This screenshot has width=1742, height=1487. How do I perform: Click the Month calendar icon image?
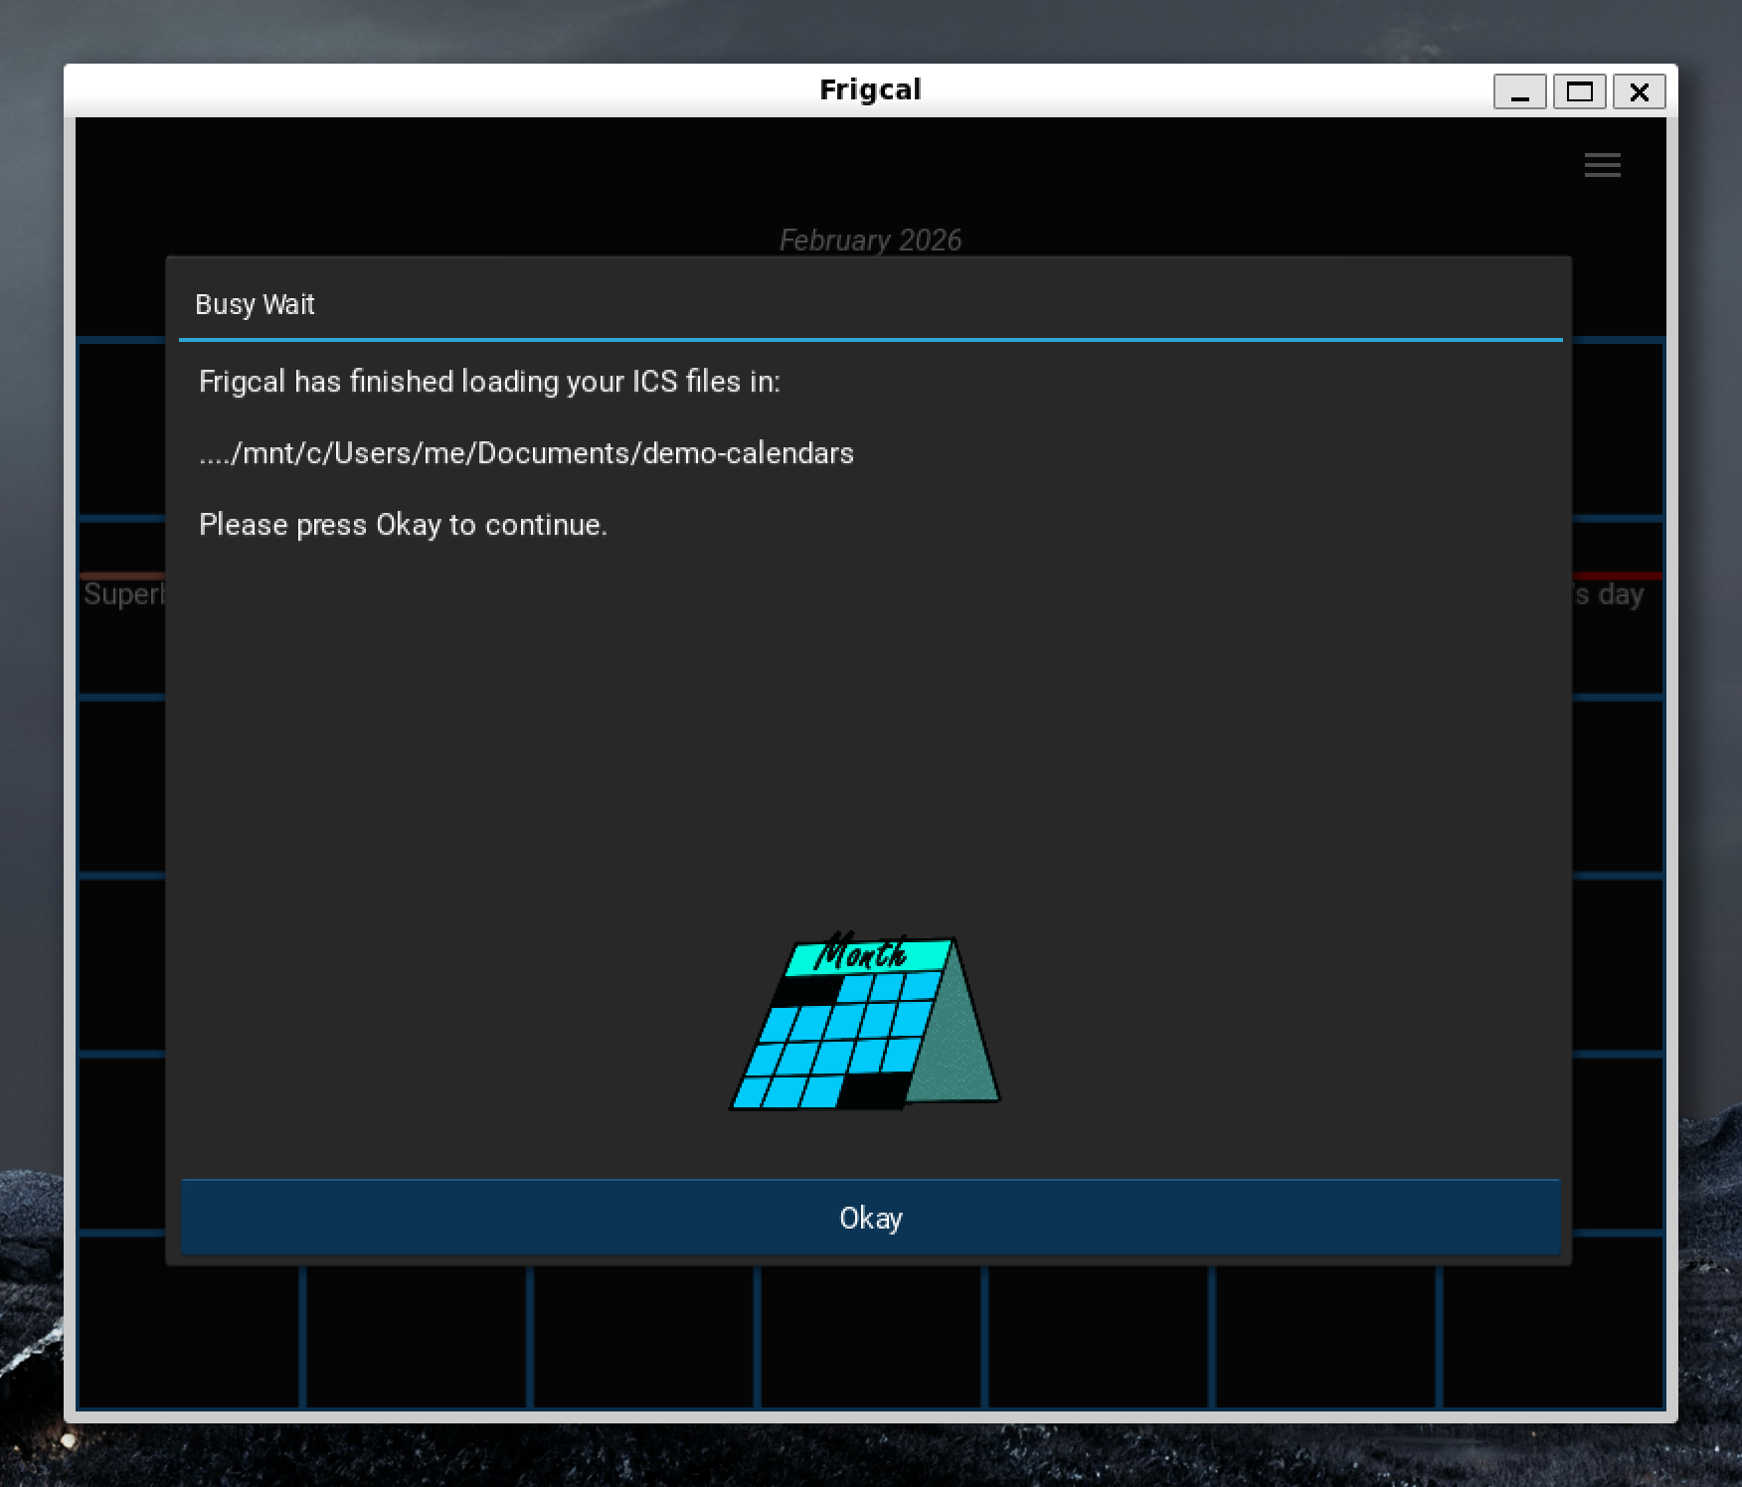[865, 1024]
